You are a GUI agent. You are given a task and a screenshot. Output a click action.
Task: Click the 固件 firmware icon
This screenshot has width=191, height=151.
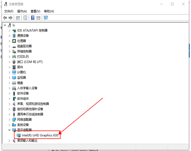pos(14,67)
